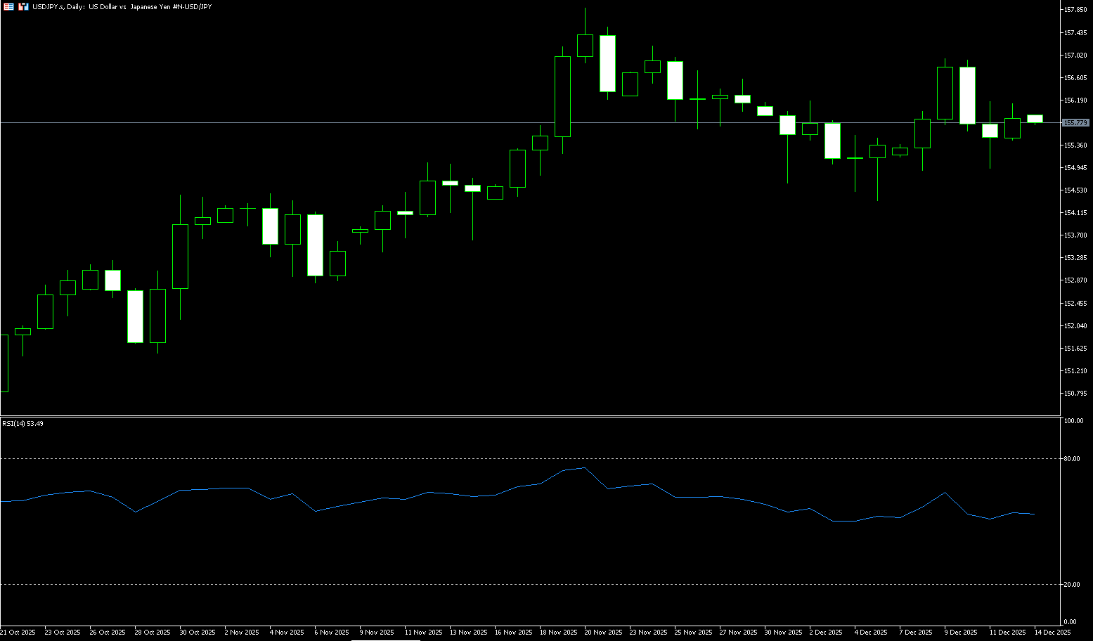This screenshot has width=1093, height=641.
Task: Click the RSI line peak near 20 Nov
Action: pos(584,468)
